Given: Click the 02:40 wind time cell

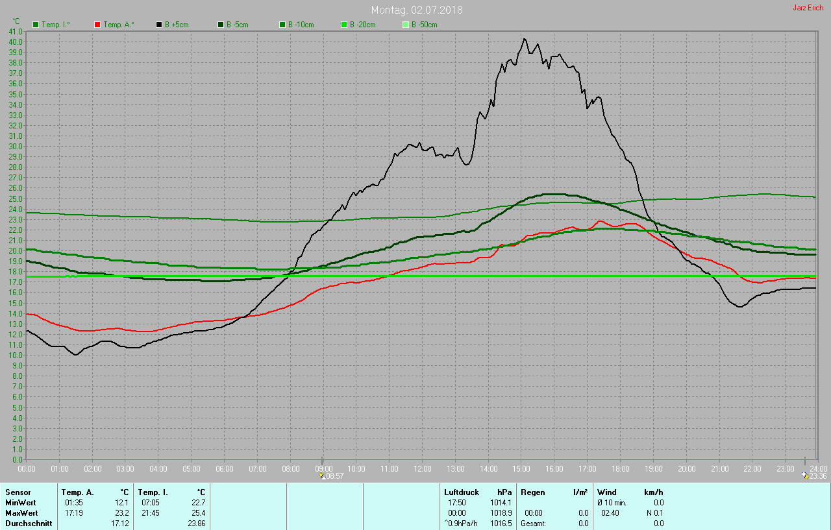Looking at the screenshot, I should [610, 513].
